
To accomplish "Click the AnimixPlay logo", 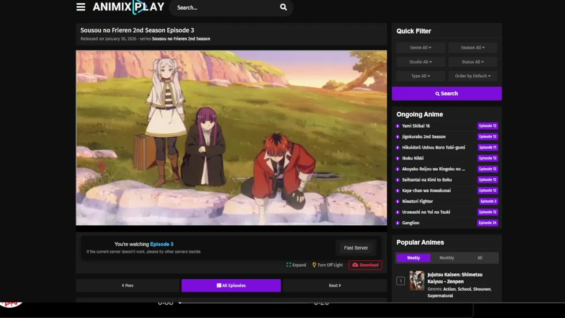I will click(x=128, y=7).
